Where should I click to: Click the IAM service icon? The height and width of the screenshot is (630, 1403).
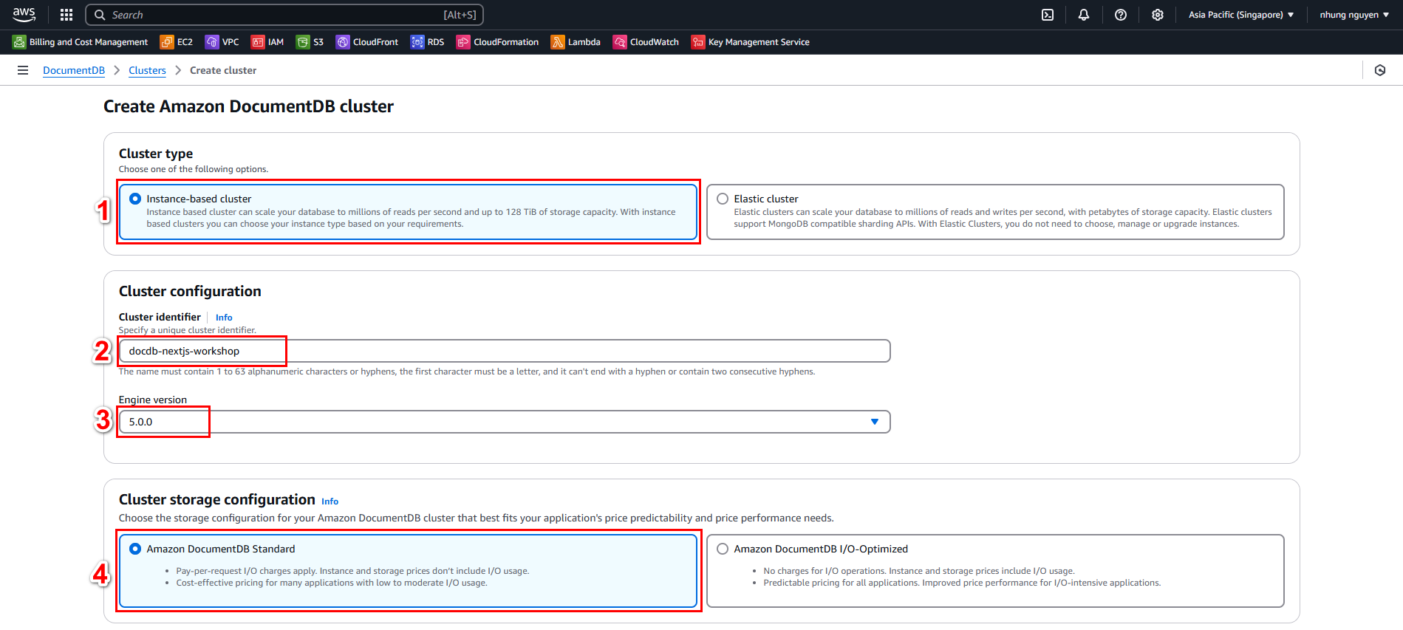[x=258, y=42]
